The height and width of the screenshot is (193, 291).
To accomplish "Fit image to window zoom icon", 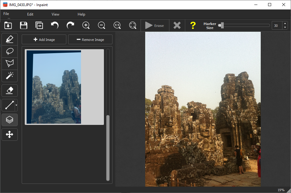I will [x=133, y=25].
